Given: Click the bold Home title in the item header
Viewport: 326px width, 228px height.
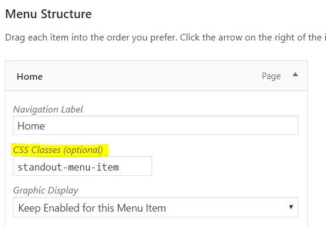Looking at the screenshot, I should point(30,77).
